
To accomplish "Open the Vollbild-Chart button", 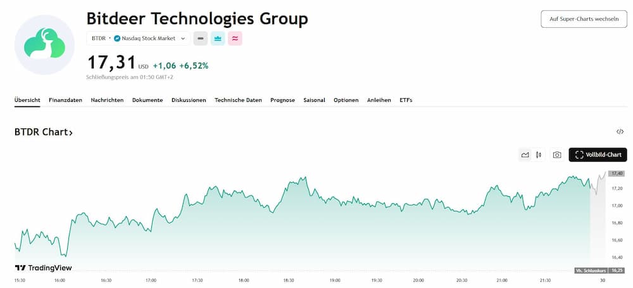I will click(598, 154).
